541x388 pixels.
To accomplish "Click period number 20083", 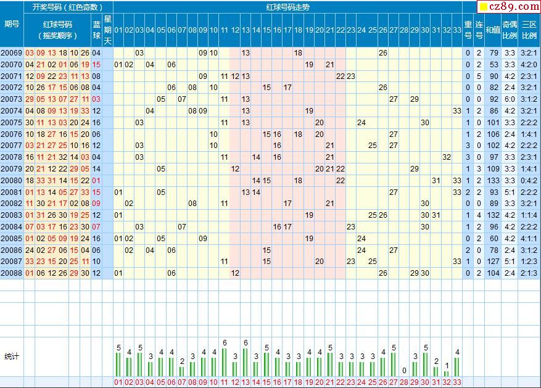I will [x=11, y=215].
